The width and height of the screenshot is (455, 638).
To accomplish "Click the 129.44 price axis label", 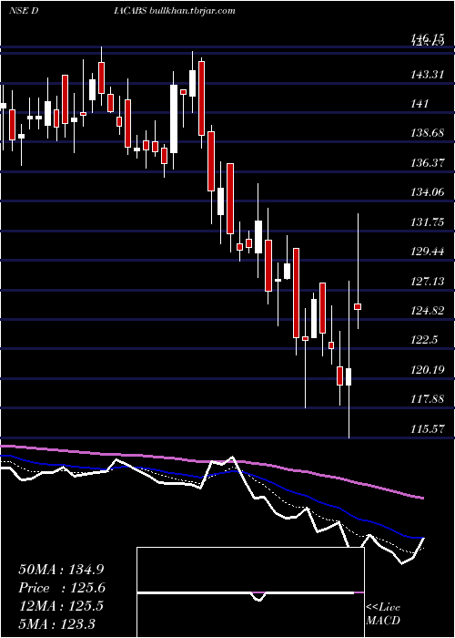I will (428, 252).
